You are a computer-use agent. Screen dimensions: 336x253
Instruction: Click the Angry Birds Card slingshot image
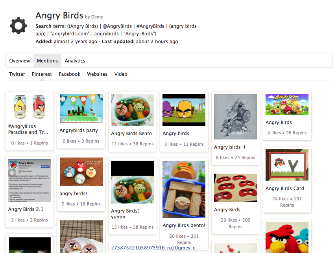(x=287, y=165)
